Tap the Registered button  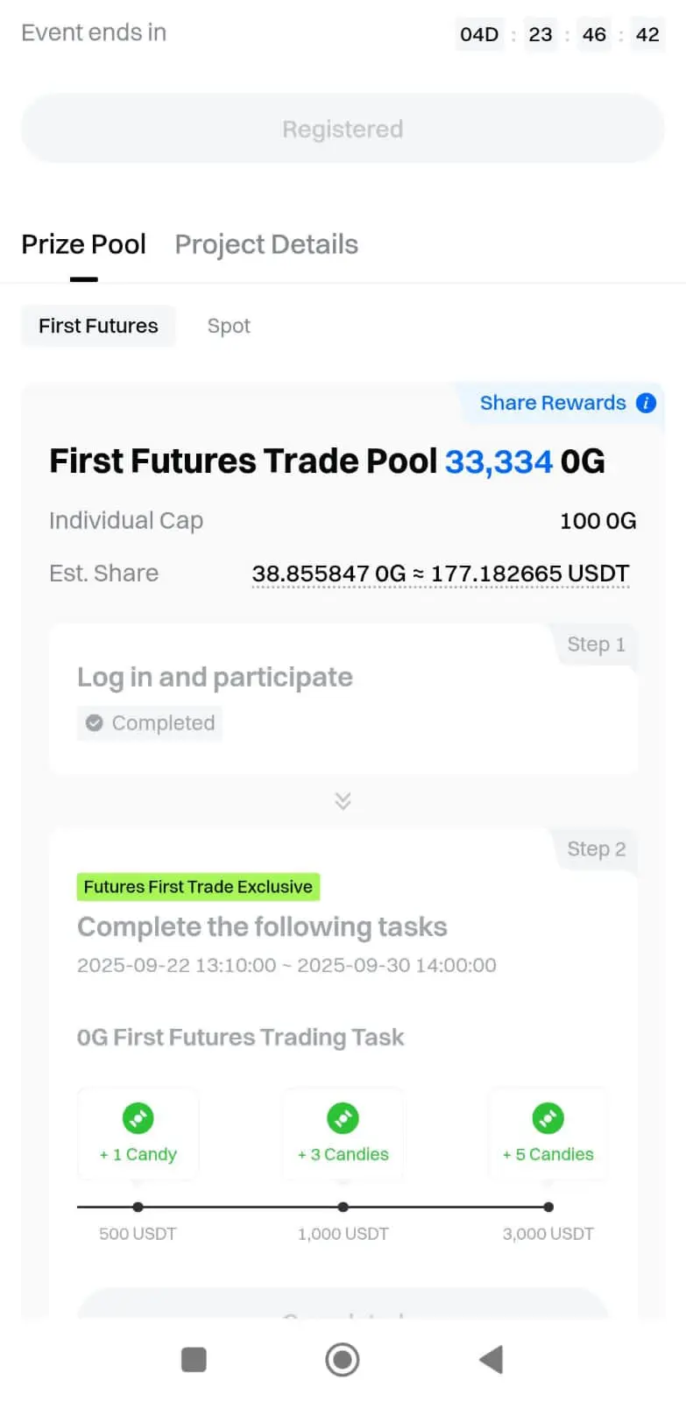(343, 129)
